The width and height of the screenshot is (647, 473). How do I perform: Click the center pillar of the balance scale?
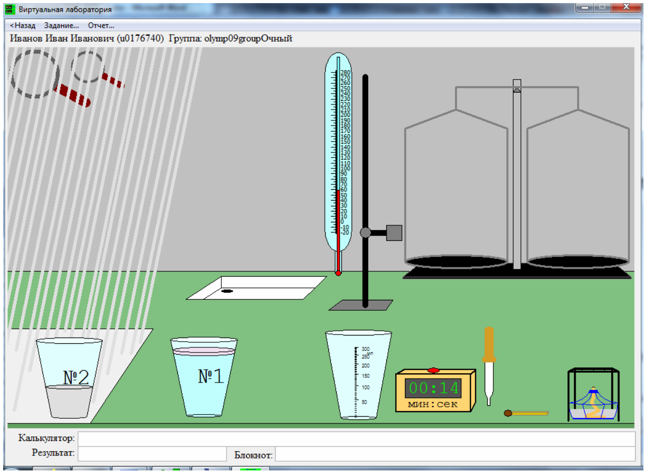point(517,174)
